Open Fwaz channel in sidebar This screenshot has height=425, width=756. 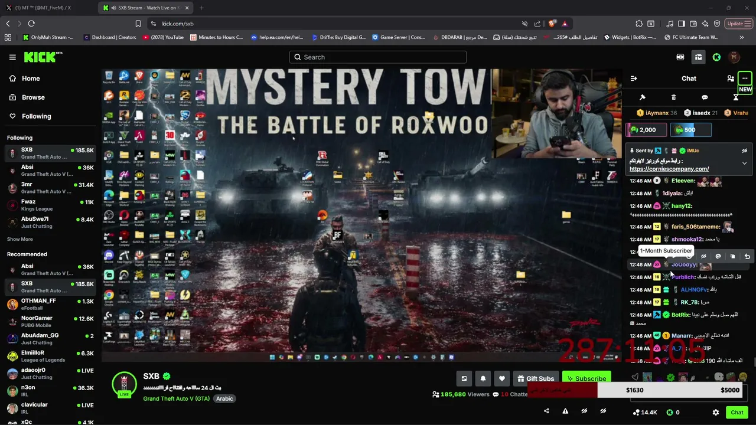[x=50, y=205]
